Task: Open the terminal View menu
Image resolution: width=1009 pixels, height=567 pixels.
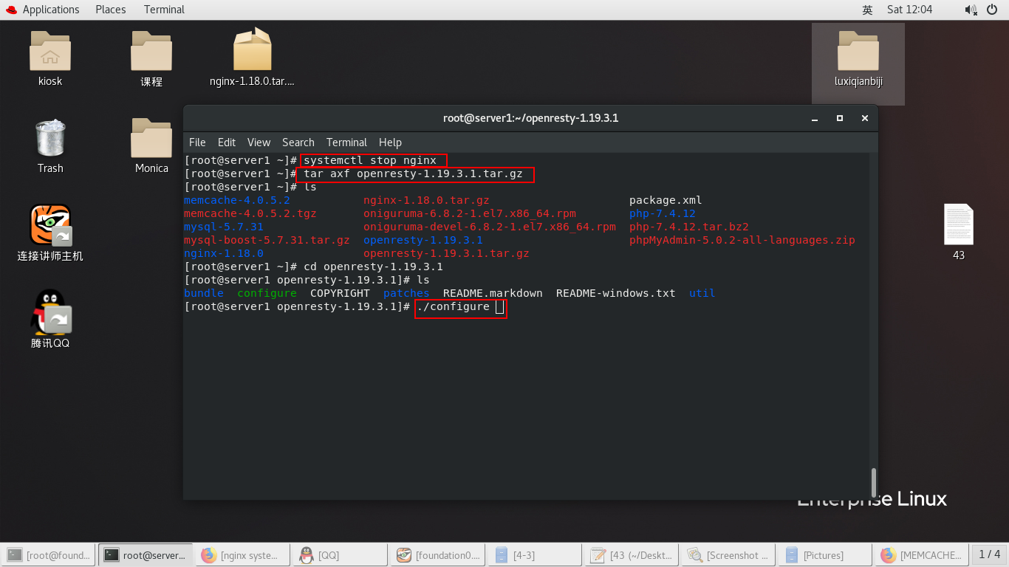Action: [x=259, y=142]
